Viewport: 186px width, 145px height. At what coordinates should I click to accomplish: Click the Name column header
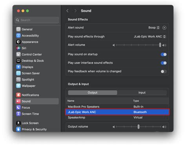click(x=71, y=101)
